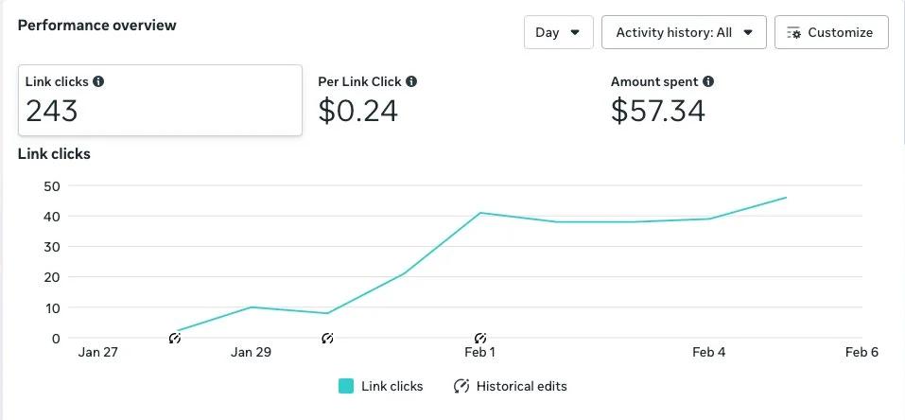Click historical edit marker near Jan 28
905x420 pixels.
pos(175,338)
